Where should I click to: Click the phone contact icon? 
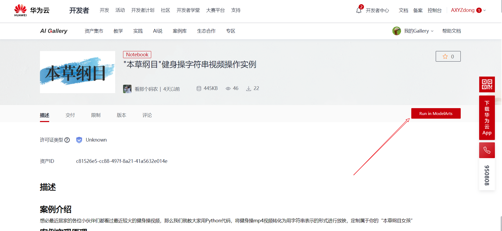click(487, 150)
